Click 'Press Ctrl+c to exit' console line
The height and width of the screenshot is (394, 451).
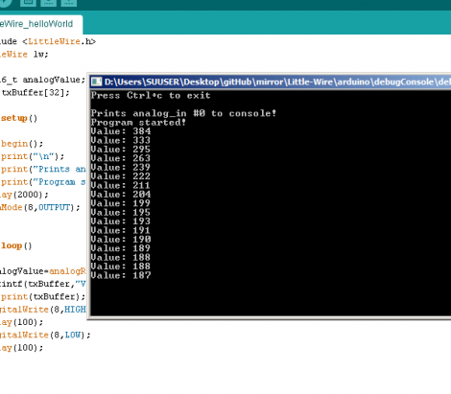(x=151, y=96)
